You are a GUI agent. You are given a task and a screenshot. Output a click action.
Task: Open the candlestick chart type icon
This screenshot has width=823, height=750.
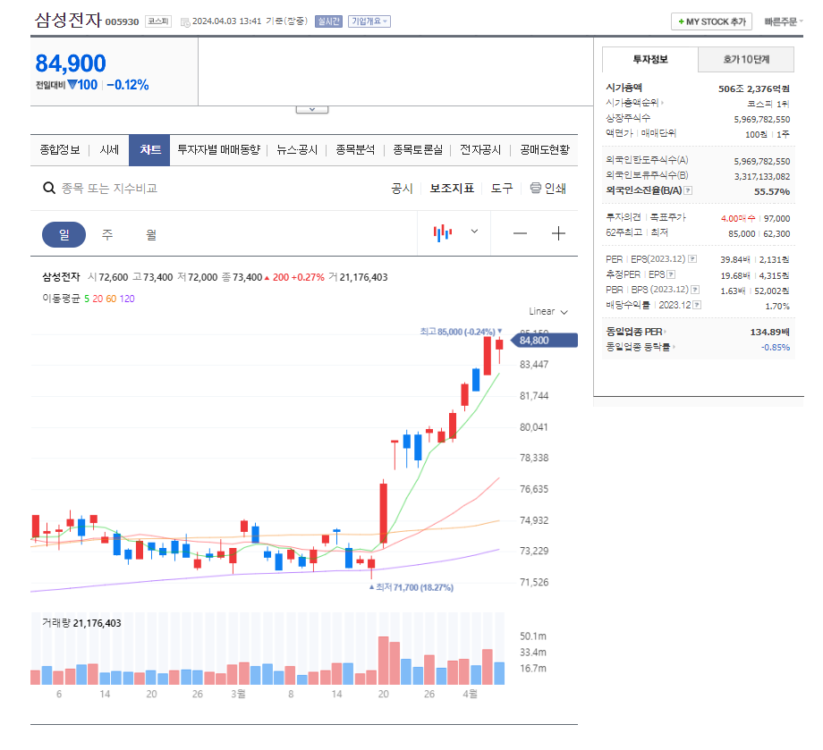(443, 232)
